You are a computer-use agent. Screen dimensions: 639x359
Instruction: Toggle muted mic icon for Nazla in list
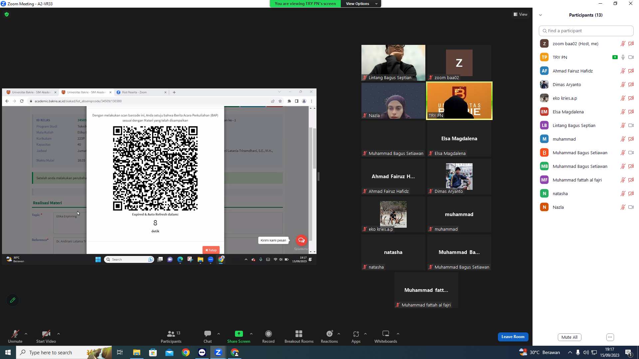[623, 207]
